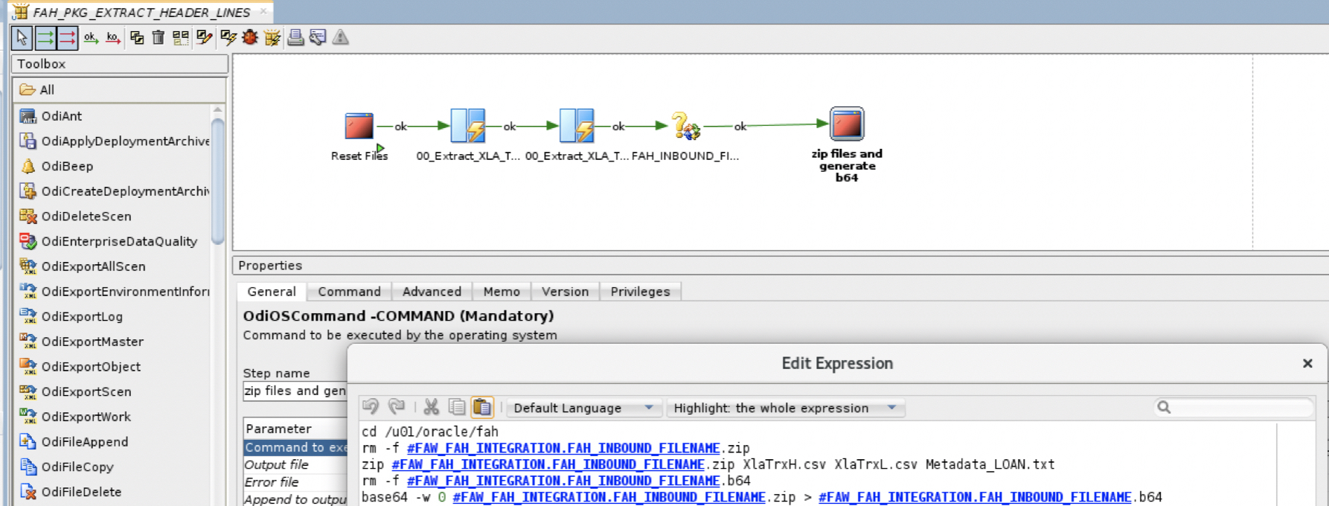This screenshot has width=1329, height=506.
Task: Select OdiApplyDeploymentArchive tool in toolbox
Action: pos(115,141)
